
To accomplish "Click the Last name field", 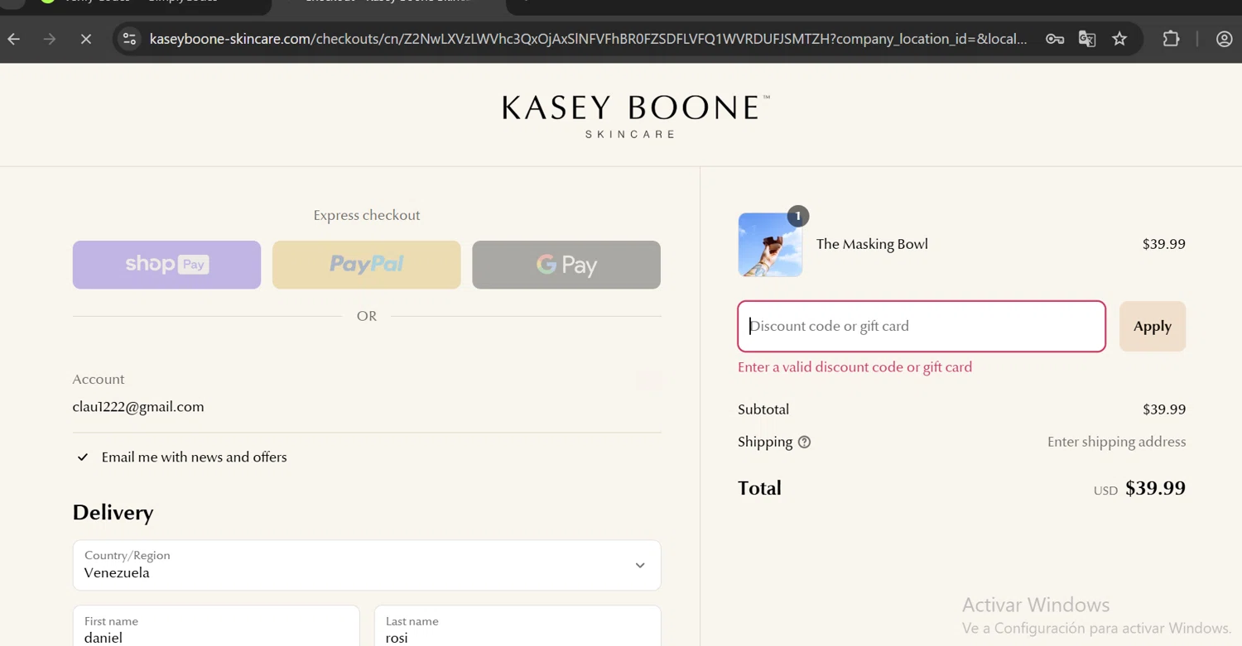I will pos(517,627).
